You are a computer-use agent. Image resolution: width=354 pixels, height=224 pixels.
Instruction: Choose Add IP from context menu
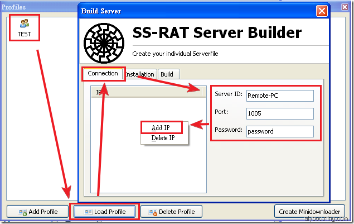(x=161, y=128)
